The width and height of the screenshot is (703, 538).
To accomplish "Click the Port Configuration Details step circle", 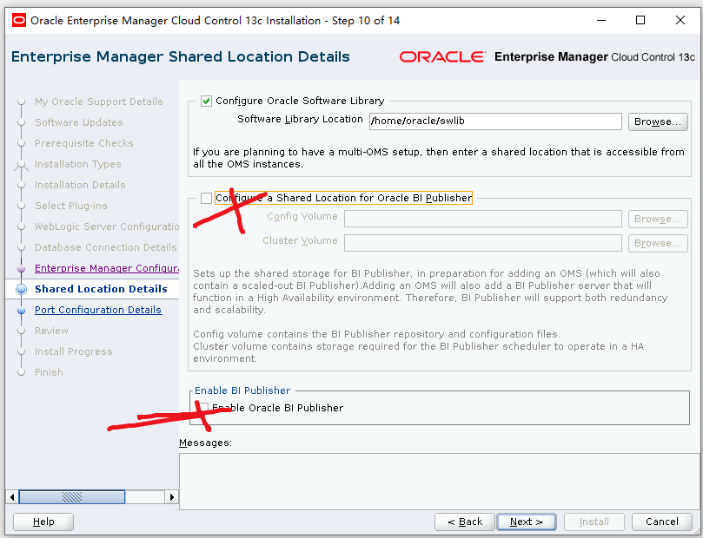I will coord(22,310).
